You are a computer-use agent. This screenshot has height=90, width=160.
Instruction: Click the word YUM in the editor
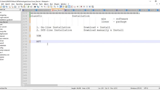click(39, 36)
